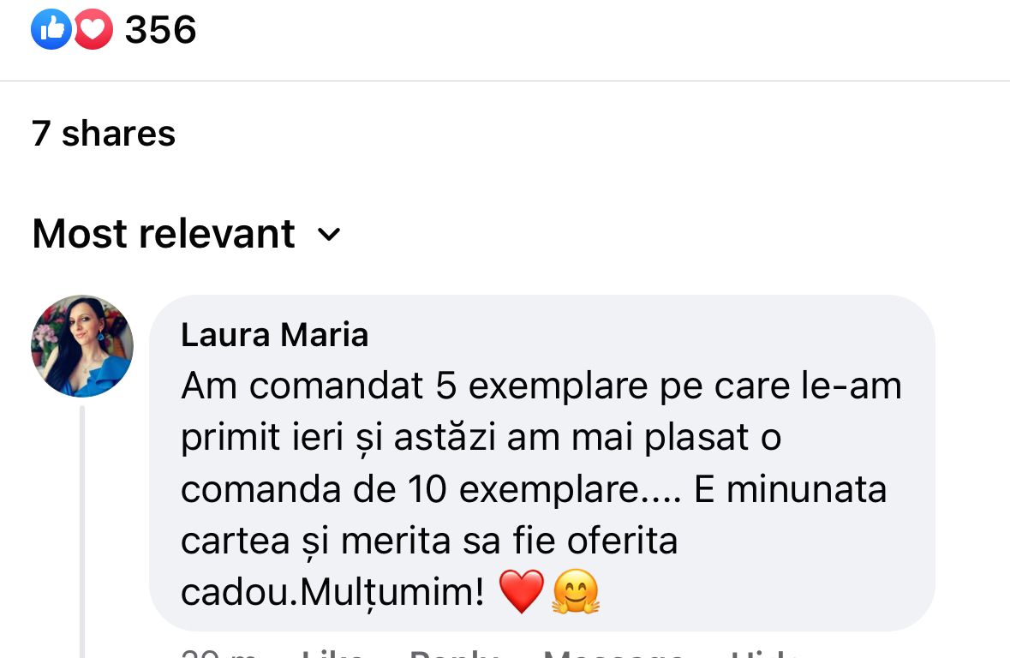Click the horizontal divider under reactions
Screen dimensions: 1010x658
tap(505, 81)
